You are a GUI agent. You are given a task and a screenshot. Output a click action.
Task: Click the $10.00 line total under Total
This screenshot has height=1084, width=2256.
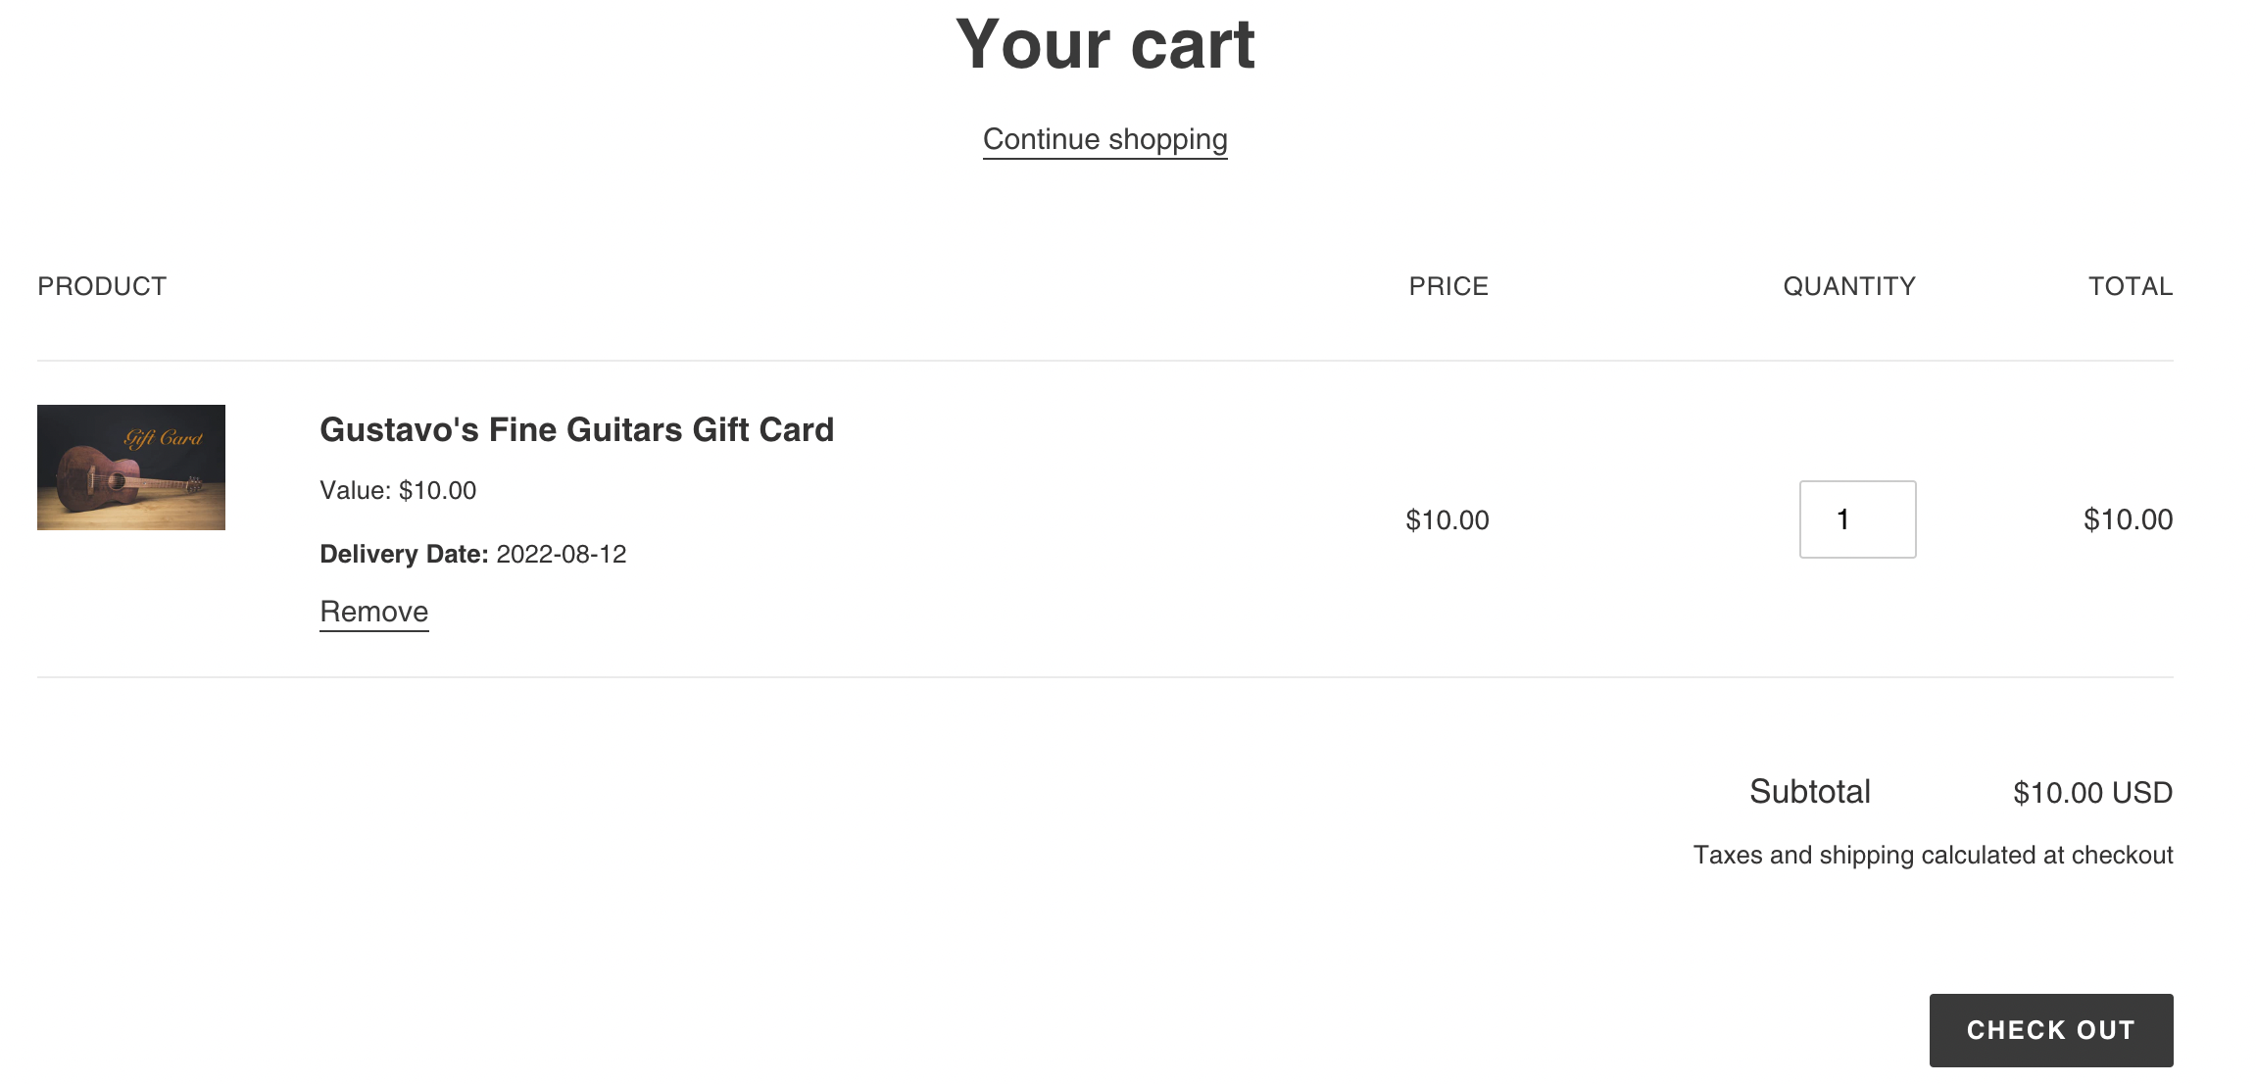[2128, 519]
